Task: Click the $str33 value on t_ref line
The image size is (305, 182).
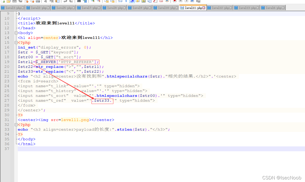Action: tap(103, 100)
